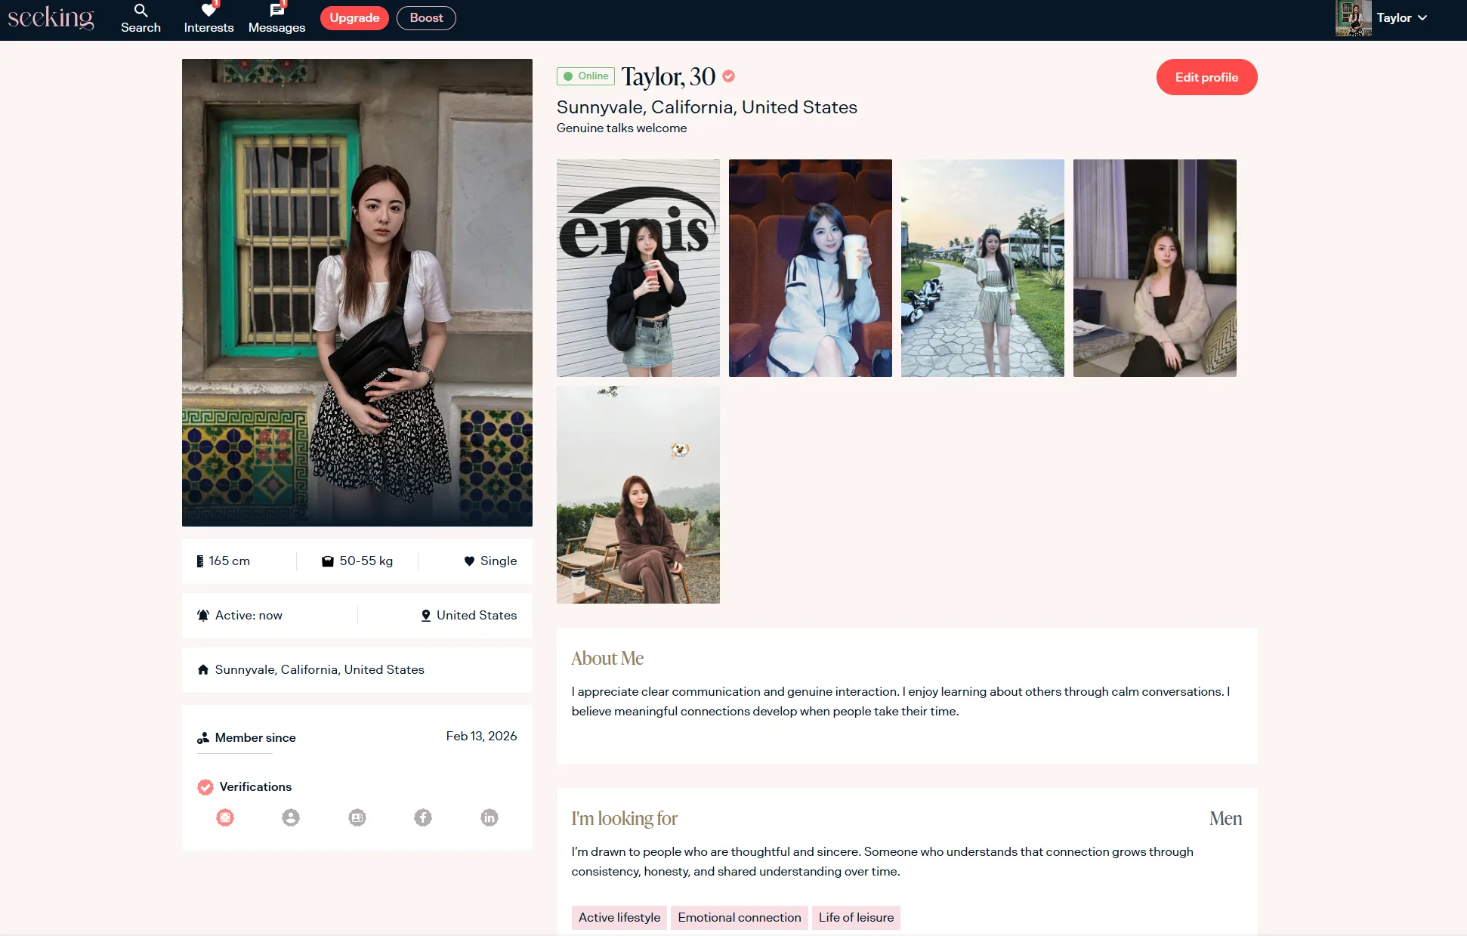Screen dimensions: 1467x936
Task: Open the cinema seat photo thumbnail
Action: (x=810, y=268)
